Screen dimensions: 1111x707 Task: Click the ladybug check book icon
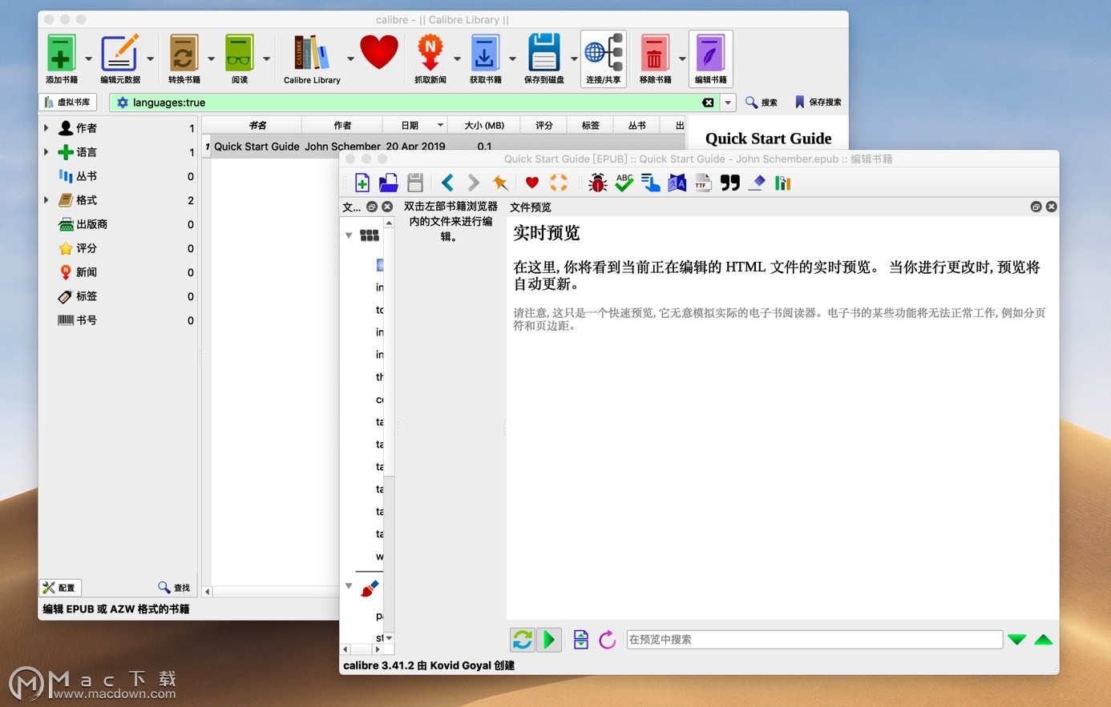pyautogui.click(x=597, y=183)
